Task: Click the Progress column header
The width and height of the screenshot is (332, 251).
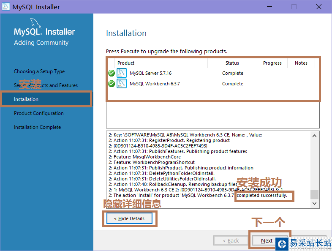Action: pyautogui.click(x=272, y=63)
